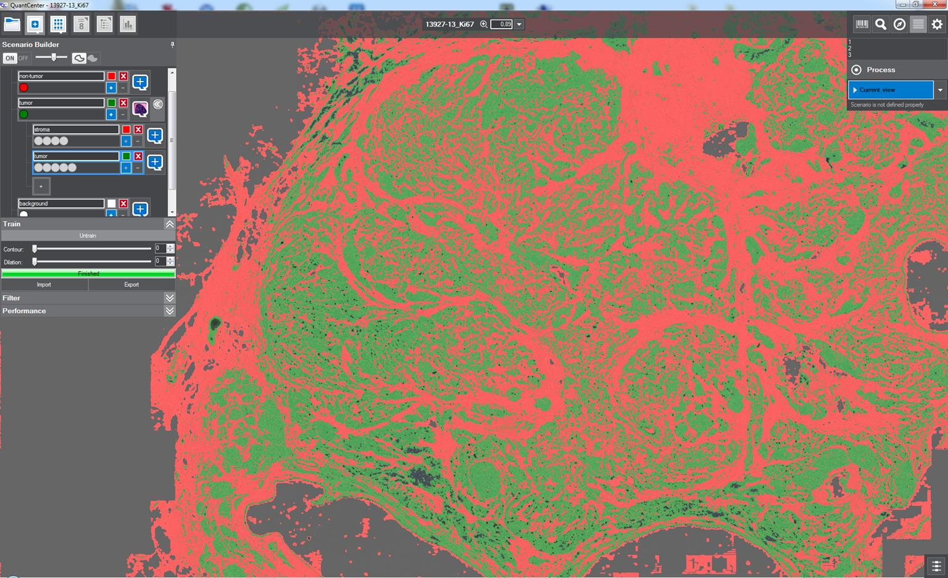Open the purple tissue icon for tumor

140,109
